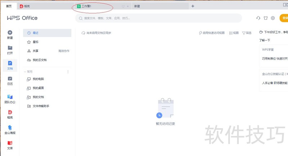Open the 金山办公技能认证 card
The height and width of the screenshot is (156, 288).
tap(274, 80)
